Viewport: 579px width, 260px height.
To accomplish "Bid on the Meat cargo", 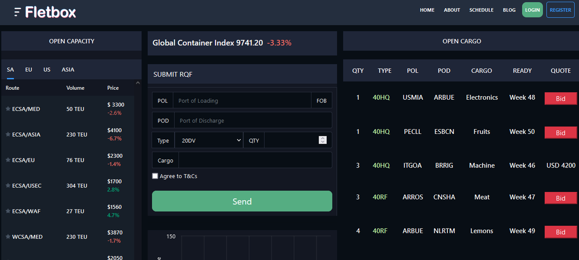I will 561,198.
